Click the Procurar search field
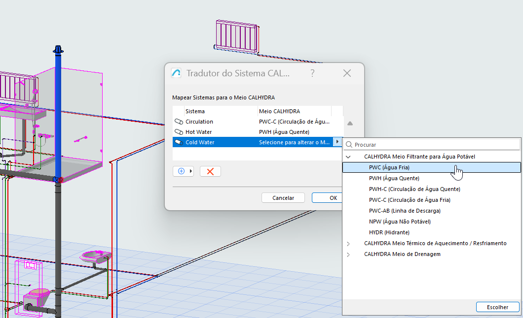The height and width of the screenshot is (318, 523). click(432, 145)
